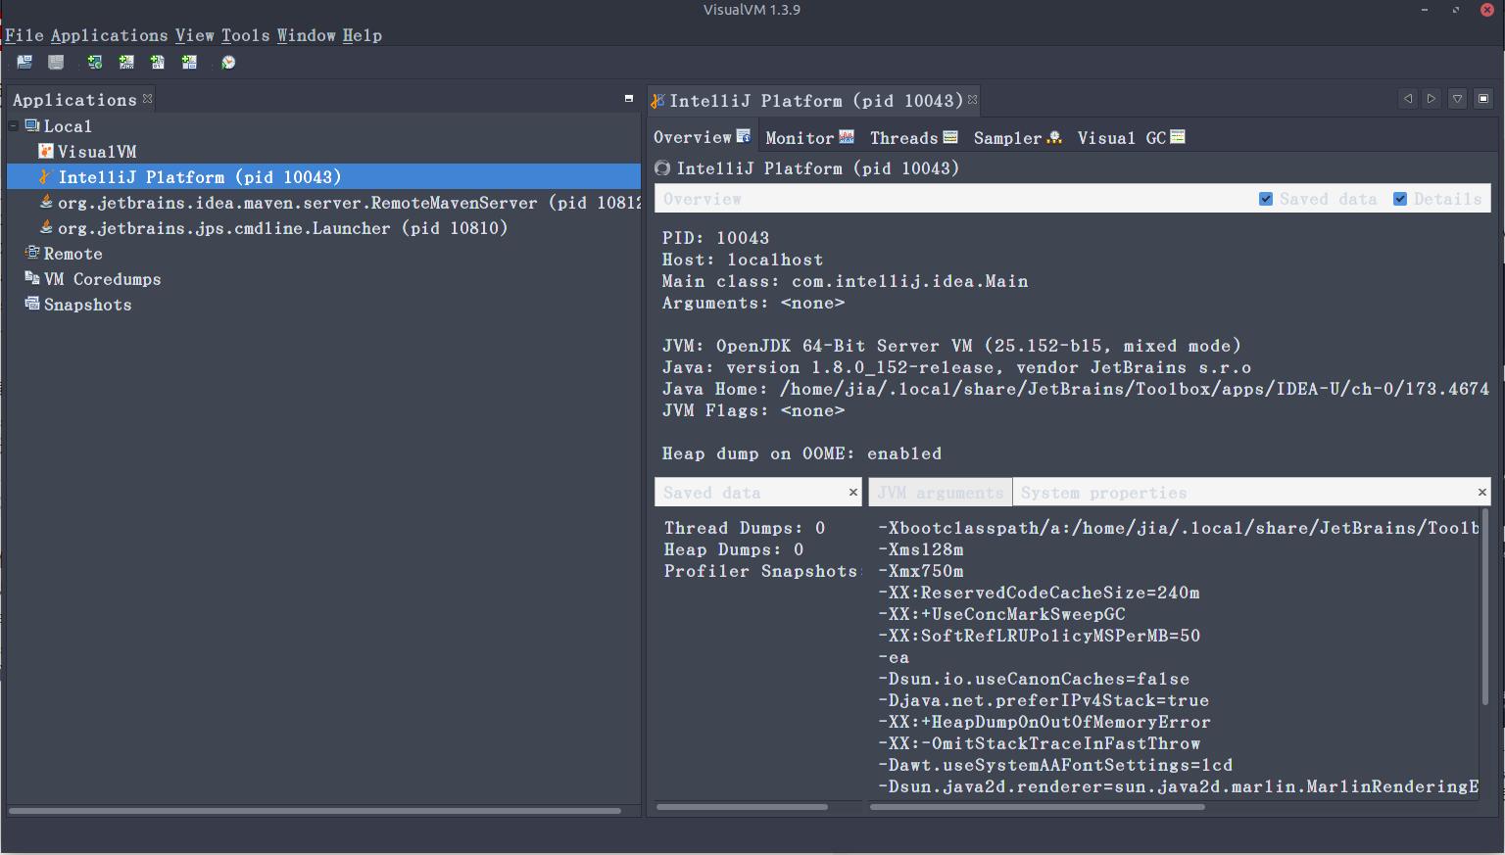Click the Thread Dumps: 0 text
The image size is (1505, 855).
[745, 528]
